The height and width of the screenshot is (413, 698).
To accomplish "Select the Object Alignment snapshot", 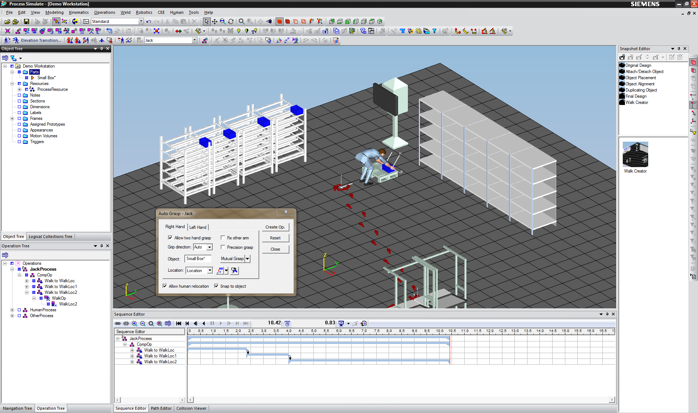I will (640, 84).
